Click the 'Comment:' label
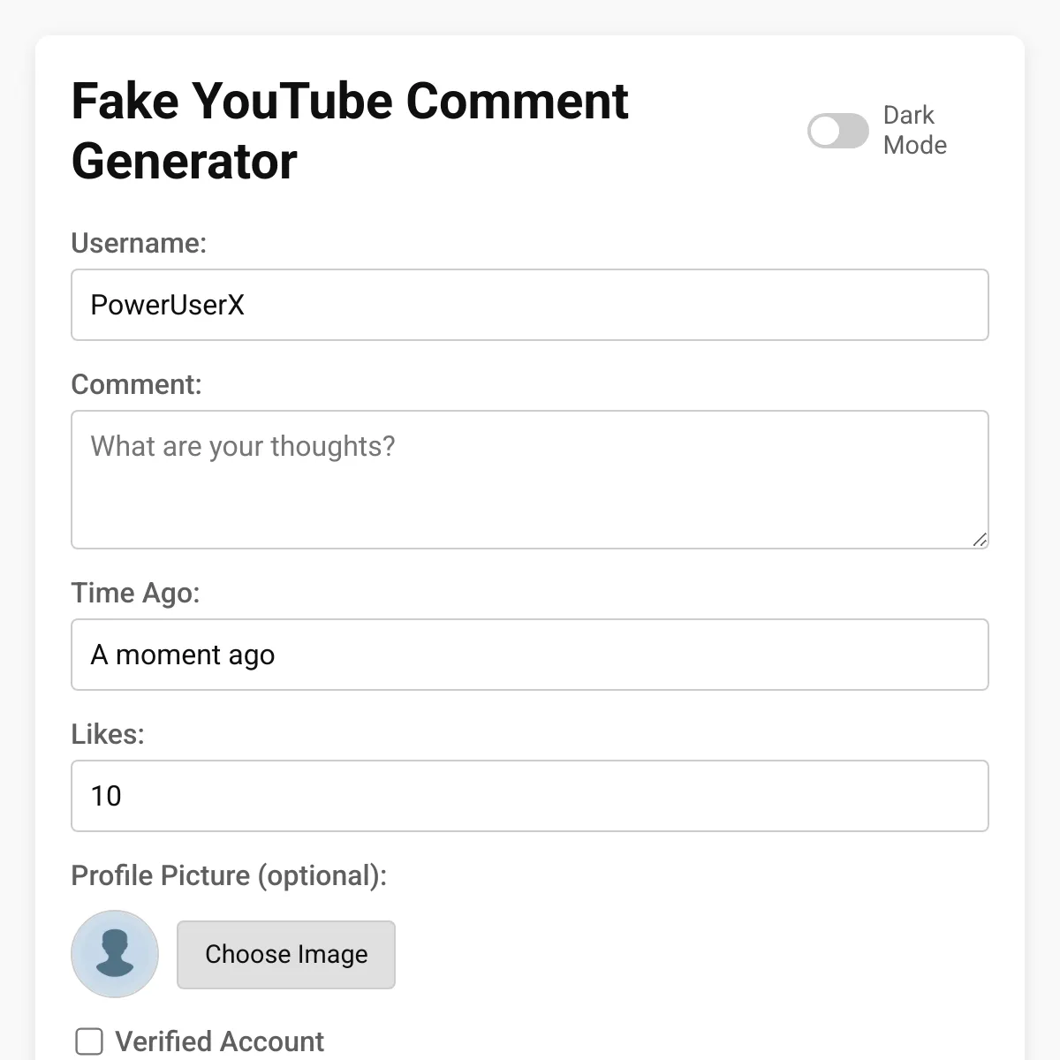Screen dimensions: 1060x1060 pyautogui.click(x=136, y=384)
